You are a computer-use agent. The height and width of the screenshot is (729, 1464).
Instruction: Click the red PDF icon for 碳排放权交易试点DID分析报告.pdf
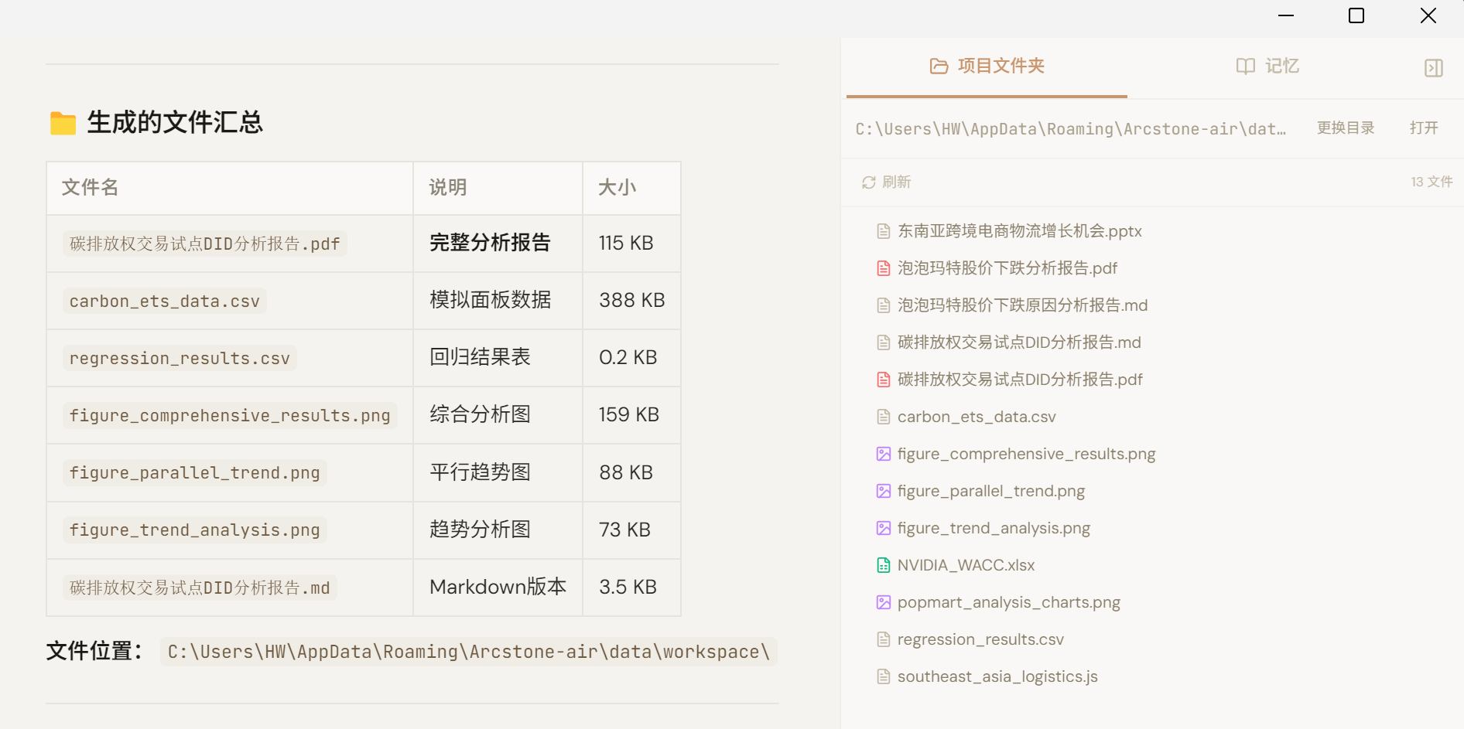click(x=883, y=380)
